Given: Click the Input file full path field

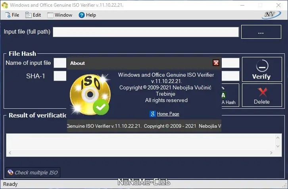Looking at the screenshot, I should tap(146, 32).
